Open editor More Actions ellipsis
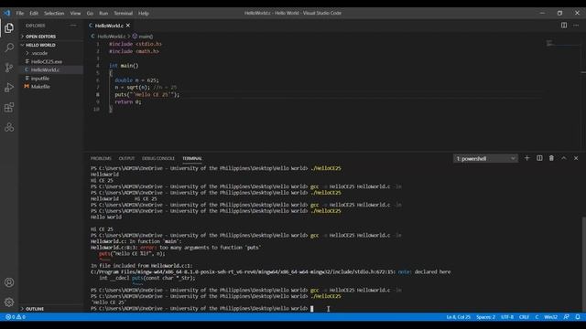586x329 pixels. tap(576, 26)
